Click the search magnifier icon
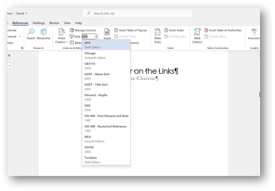Screen dimensions: 275x191 [x=89, y=13]
